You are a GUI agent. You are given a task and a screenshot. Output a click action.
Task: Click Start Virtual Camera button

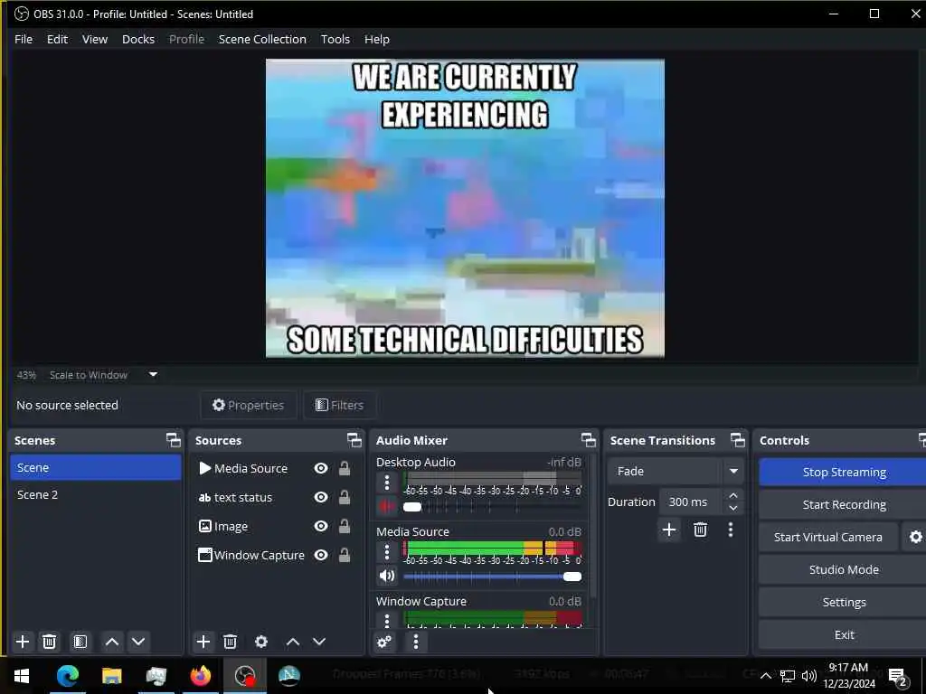coord(828,537)
